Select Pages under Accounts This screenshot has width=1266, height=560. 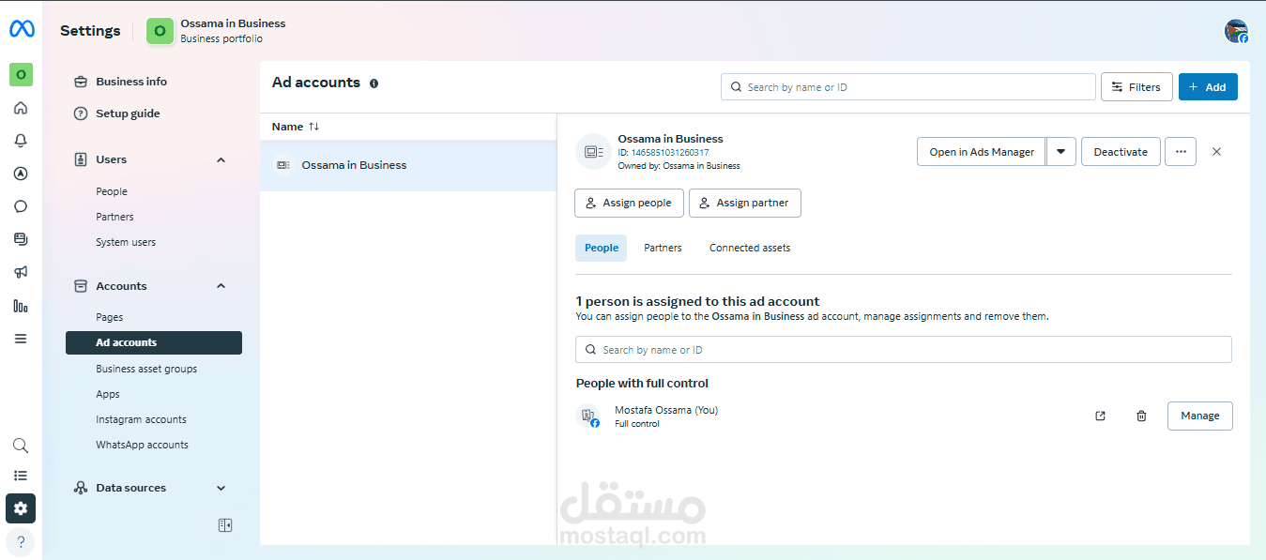(110, 317)
